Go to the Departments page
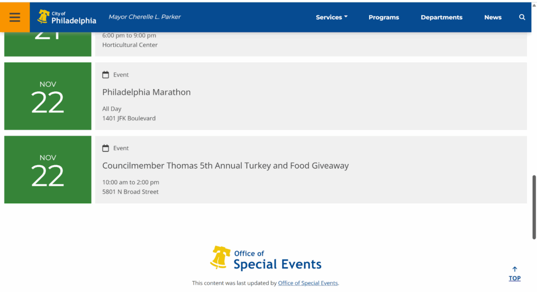Viewport: 537px width, 292px height. click(x=441, y=17)
